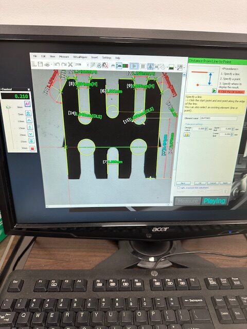Image resolution: width=247 pixels, height=329 pixels.
Task: Click the undo arrow toolbar icon
Action: click(x=57, y=64)
